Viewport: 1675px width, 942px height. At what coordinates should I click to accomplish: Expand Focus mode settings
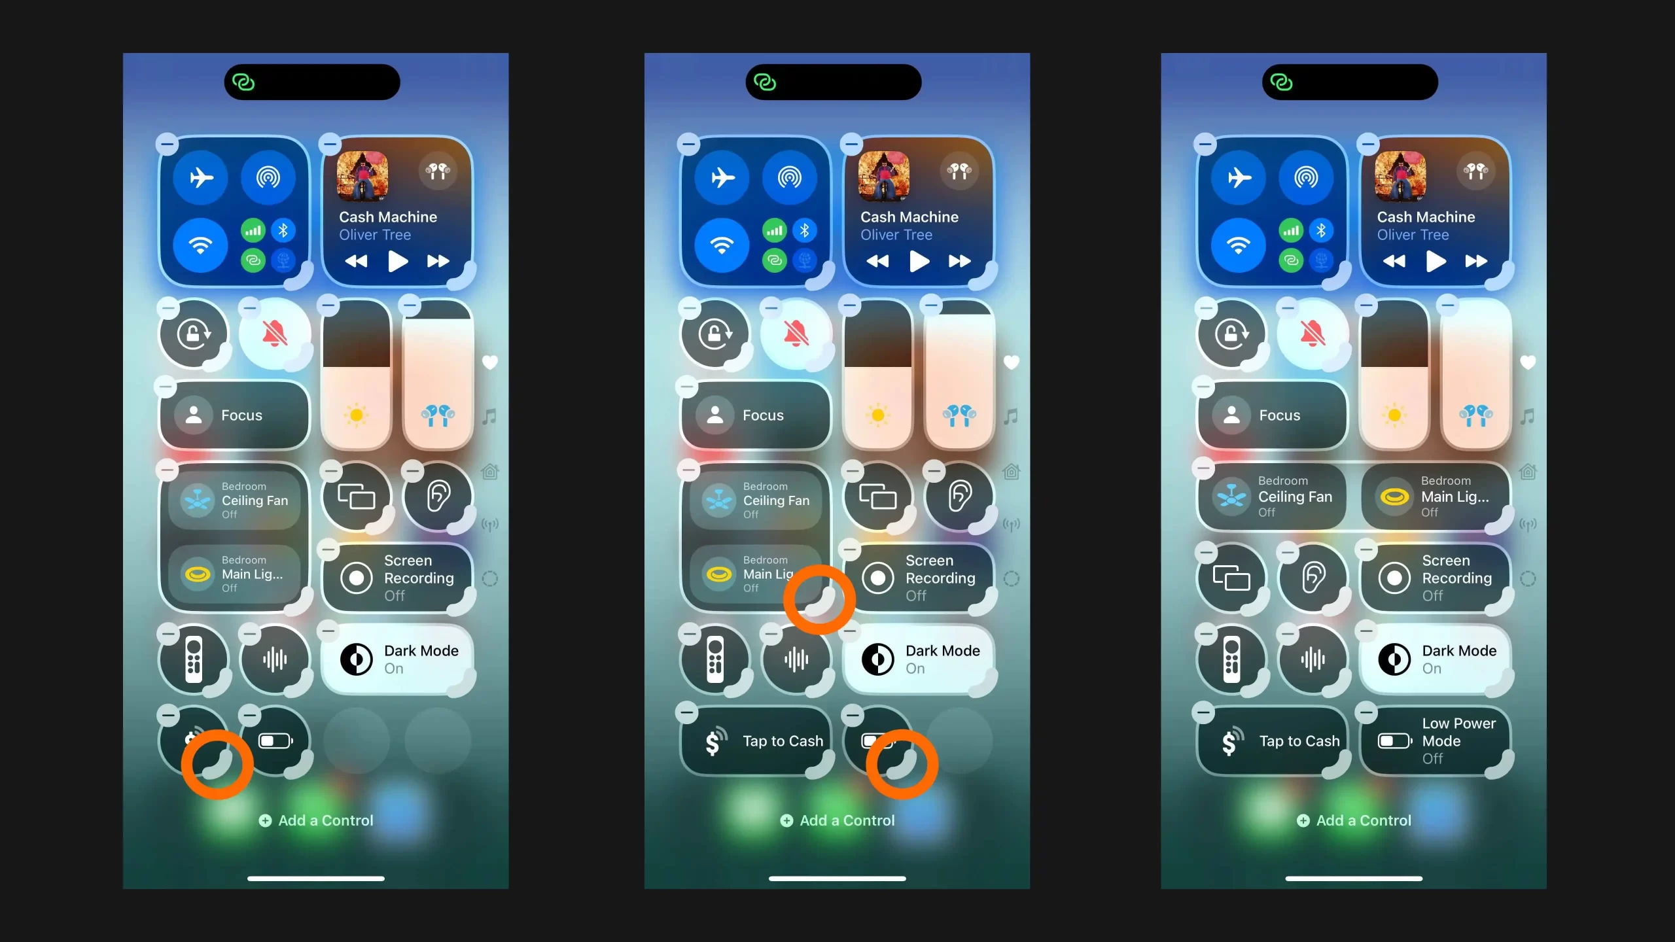[232, 415]
